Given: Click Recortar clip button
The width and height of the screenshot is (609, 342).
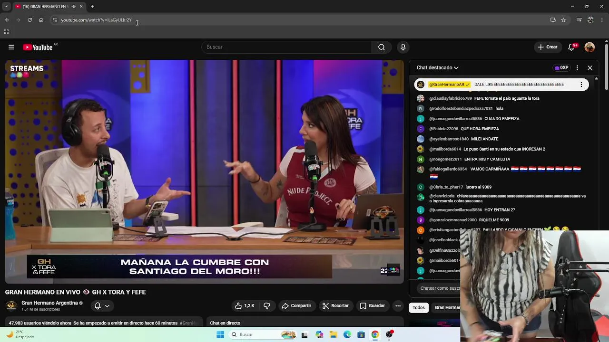Looking at the screenshot, I should click(x=335, y=306).
